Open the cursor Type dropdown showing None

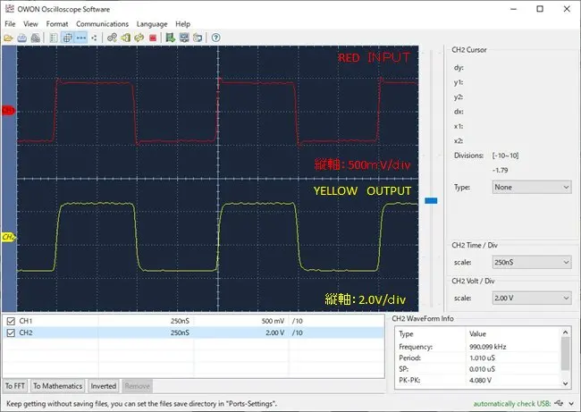coord(532,187)
